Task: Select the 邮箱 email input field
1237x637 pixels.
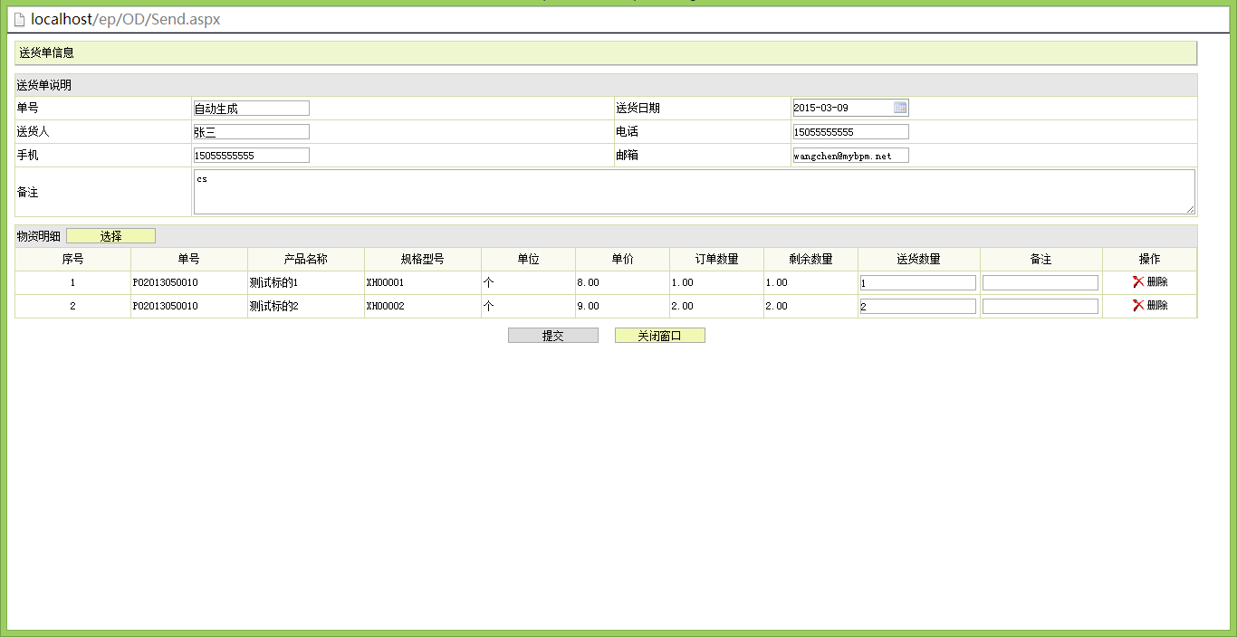Action: click(x=850, y=156)
